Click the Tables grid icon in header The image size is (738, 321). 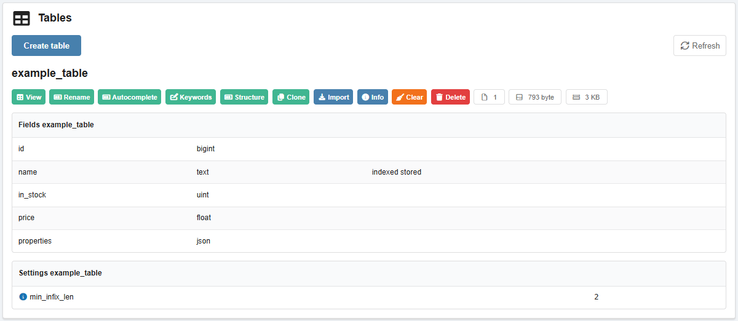coord(22,18)
